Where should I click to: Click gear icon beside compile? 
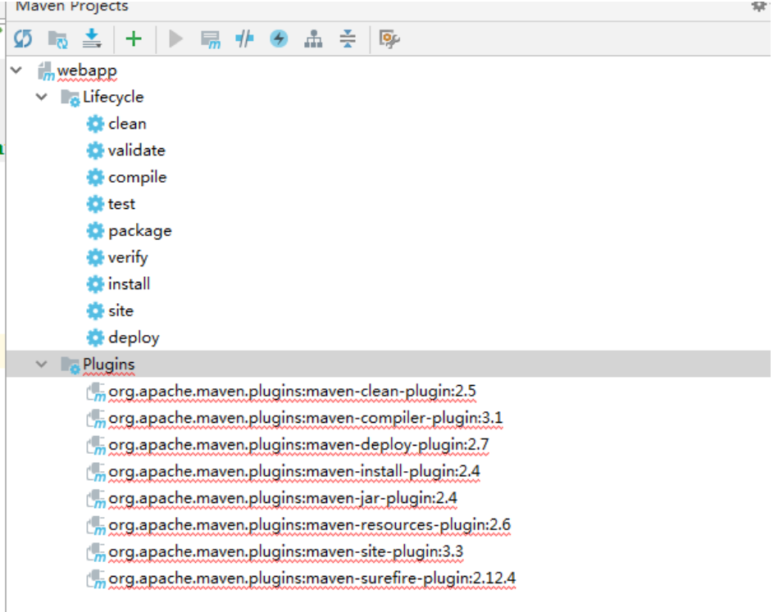(95, 178)
